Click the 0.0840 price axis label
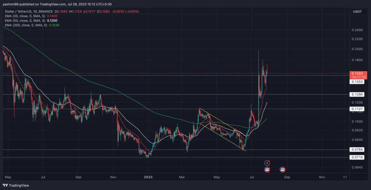371x190 pixels. pyautogui.click(x=357, y=140)
